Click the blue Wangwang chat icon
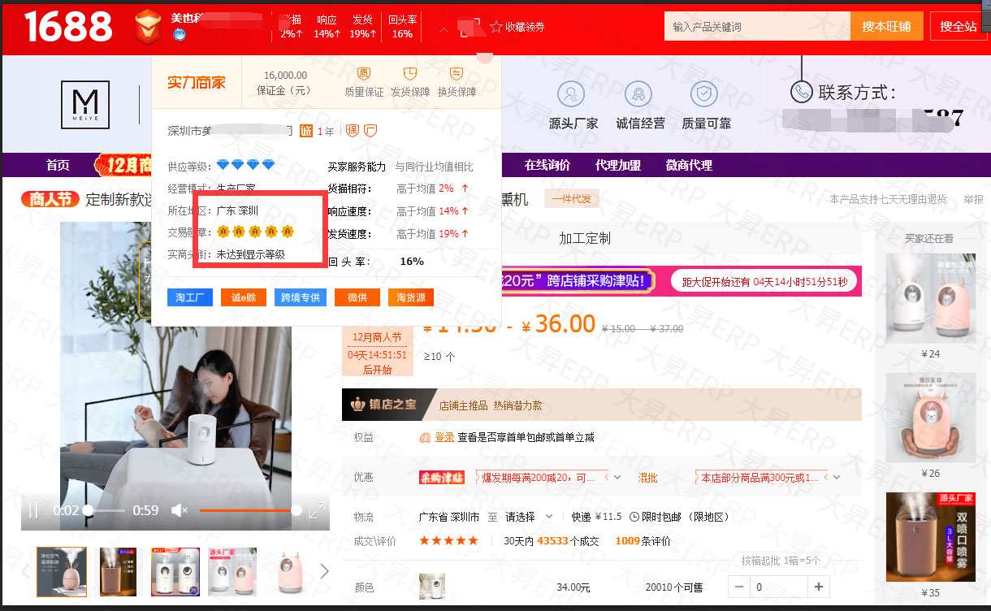Screen dimensions: 991x611 coord(179,34)
